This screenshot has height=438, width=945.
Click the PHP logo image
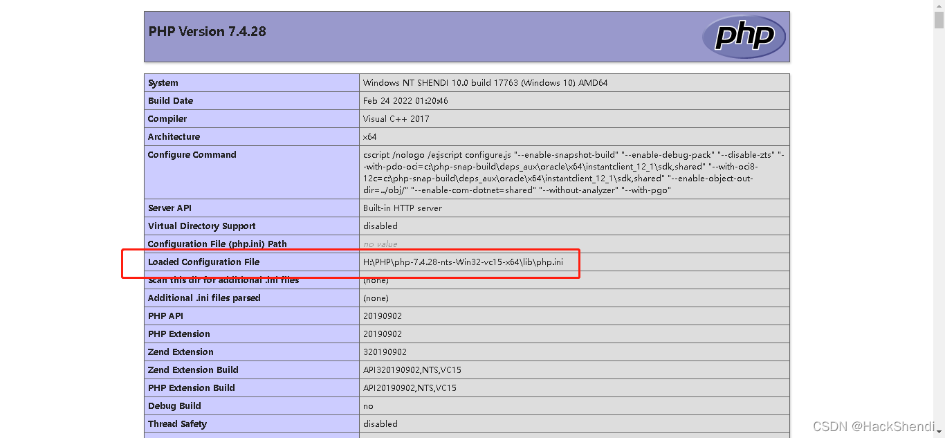(744, 37)
